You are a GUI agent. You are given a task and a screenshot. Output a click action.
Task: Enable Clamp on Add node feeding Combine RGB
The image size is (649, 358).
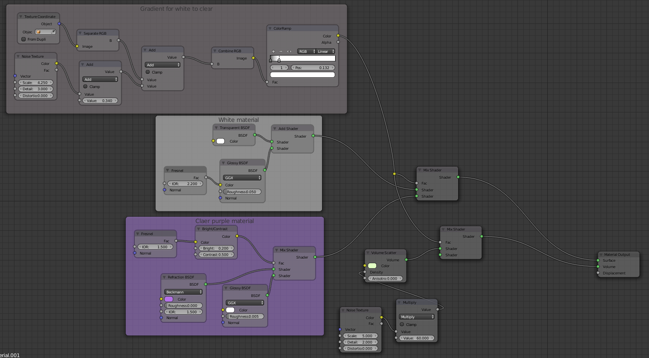(147, 72)
